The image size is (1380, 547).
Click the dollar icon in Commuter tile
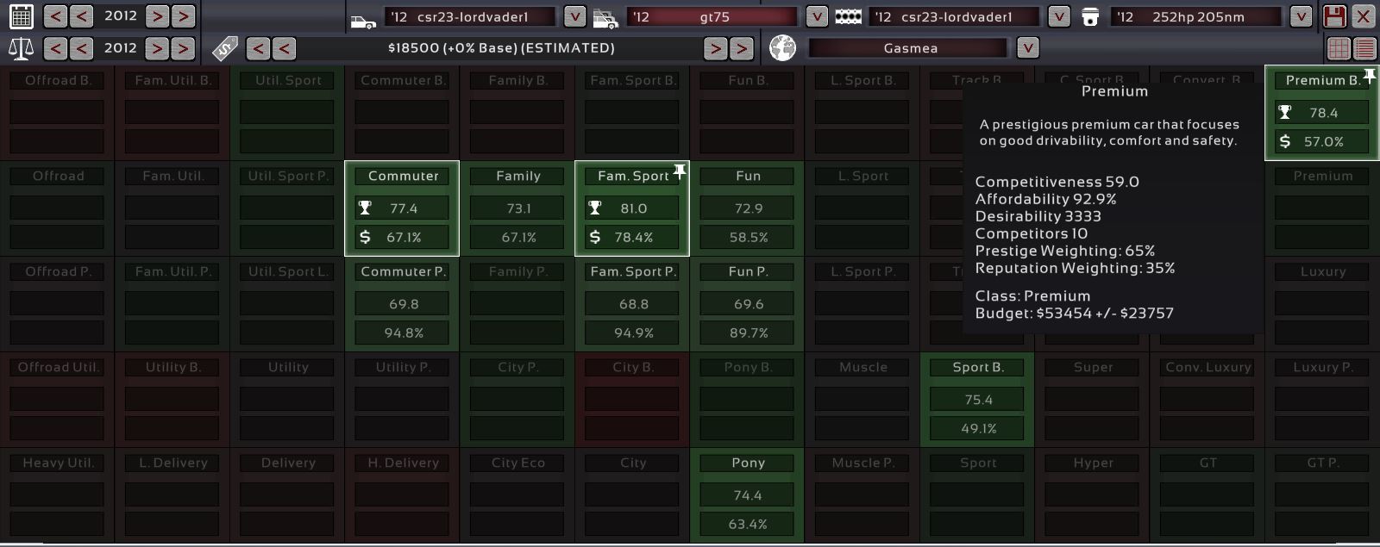point(365,237)
